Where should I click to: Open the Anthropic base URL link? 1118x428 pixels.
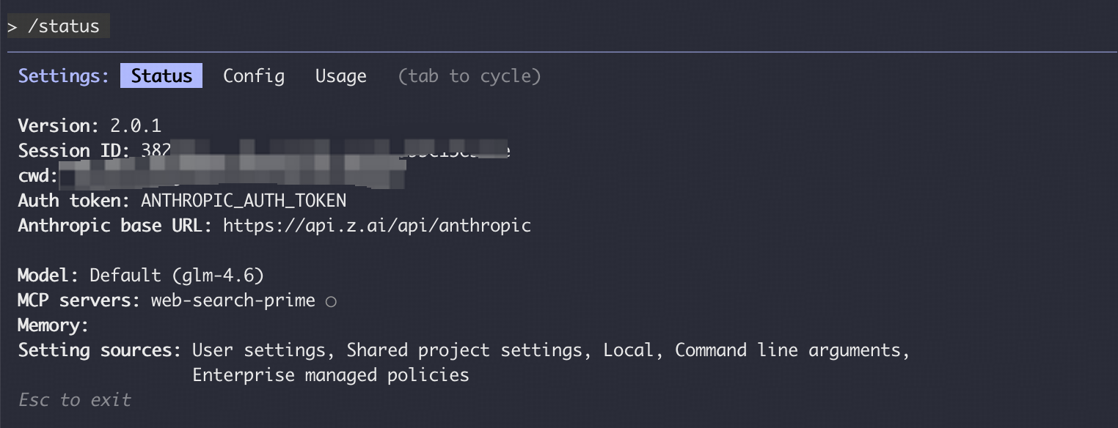pyautogui.click(x=376, y=226)
